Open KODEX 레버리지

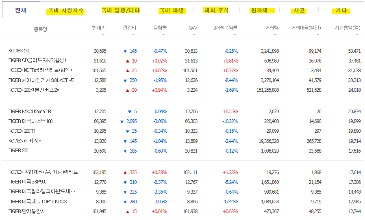pos(26,141)
